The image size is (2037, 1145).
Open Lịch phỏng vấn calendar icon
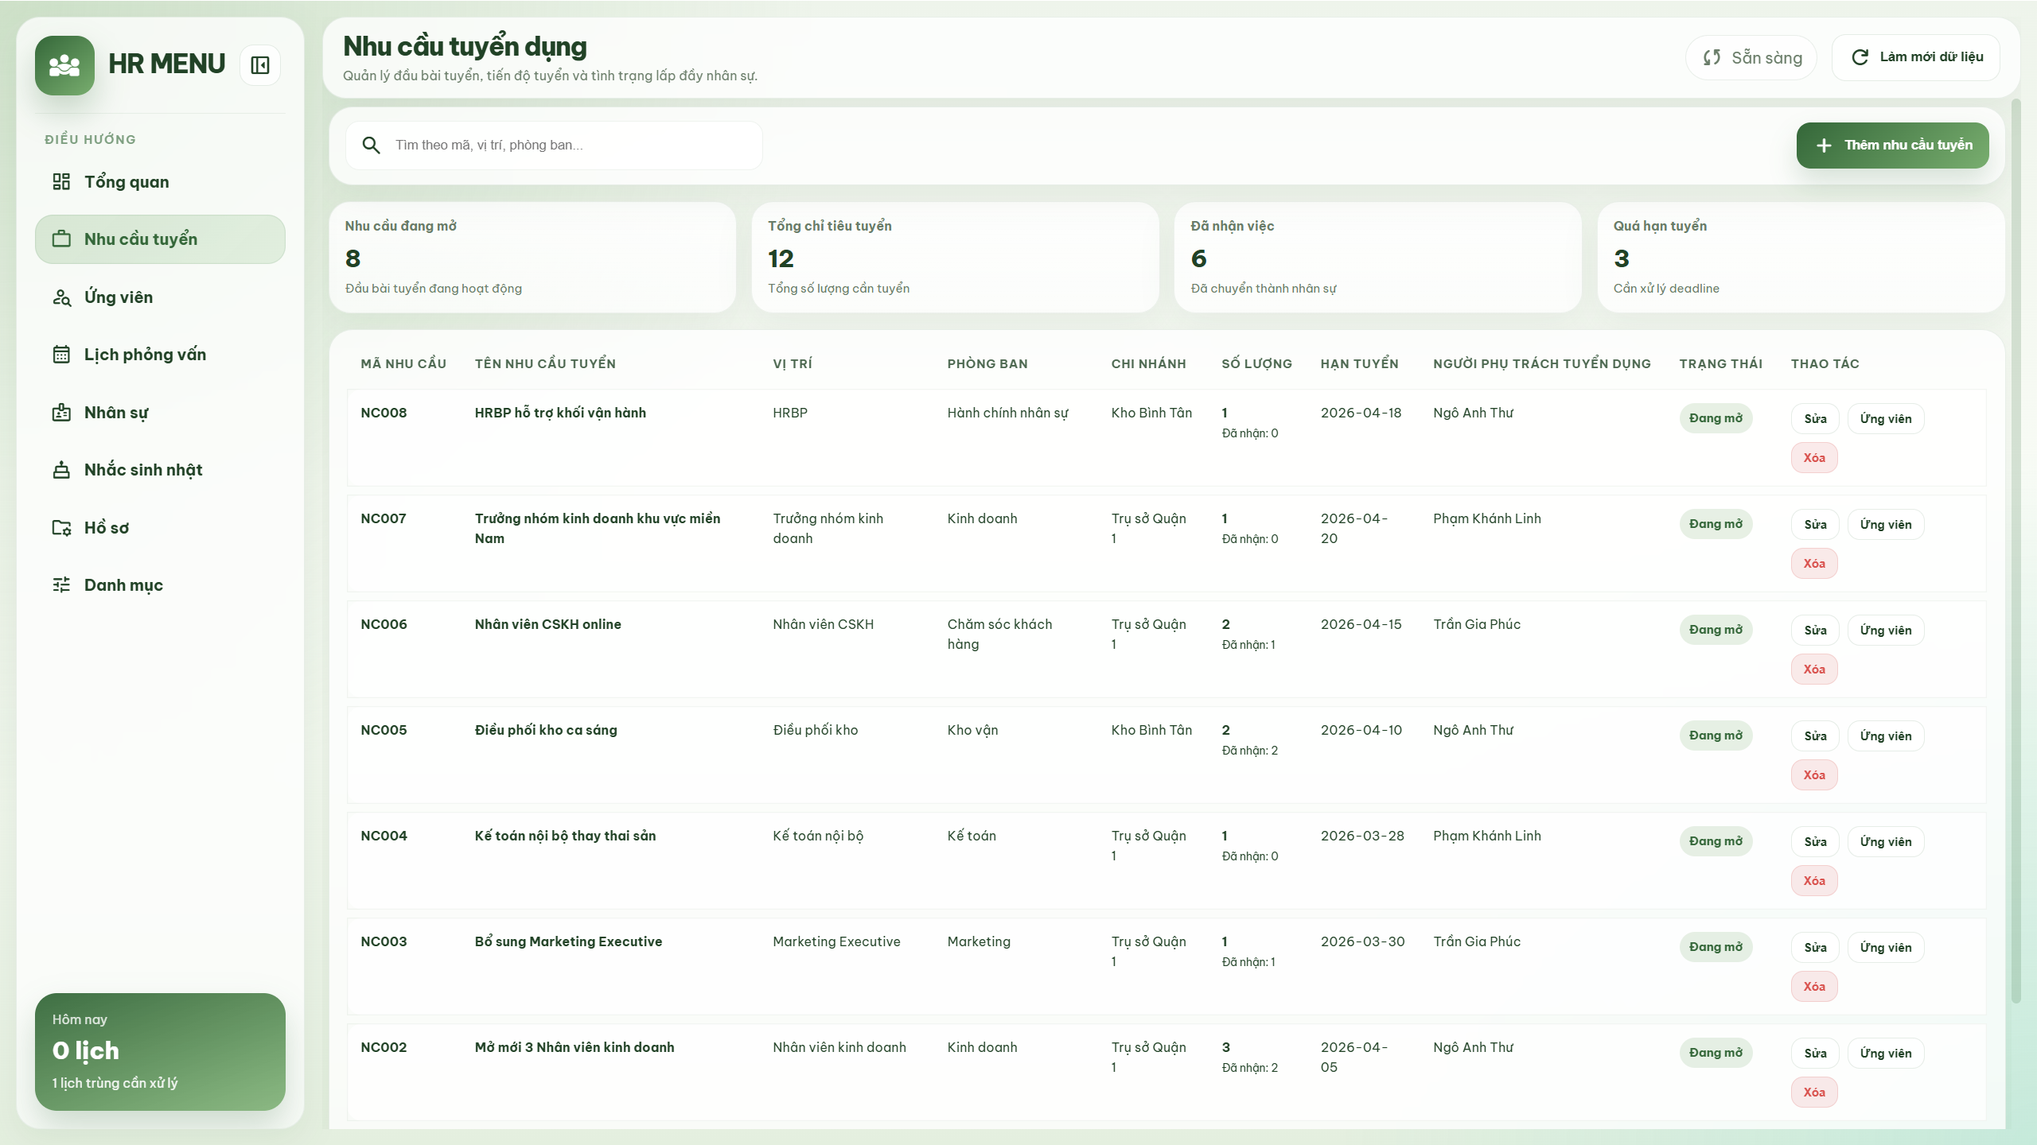(63, 354)
